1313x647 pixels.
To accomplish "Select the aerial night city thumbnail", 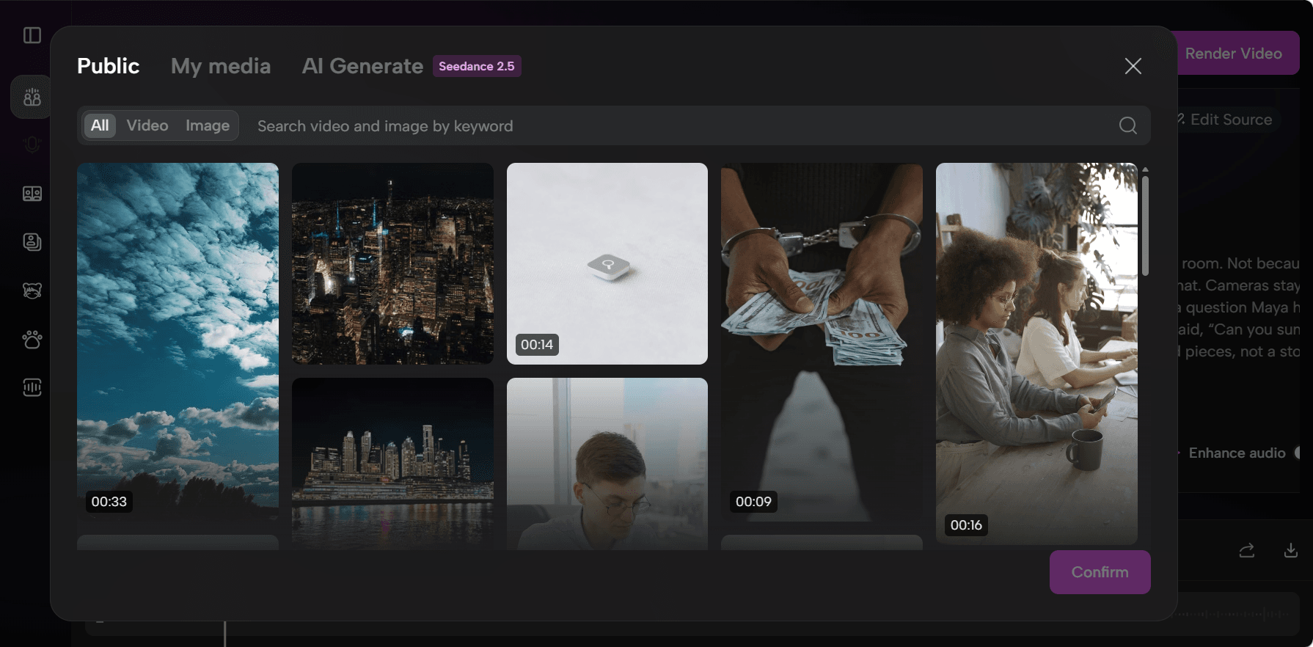I will click(392, 263).
